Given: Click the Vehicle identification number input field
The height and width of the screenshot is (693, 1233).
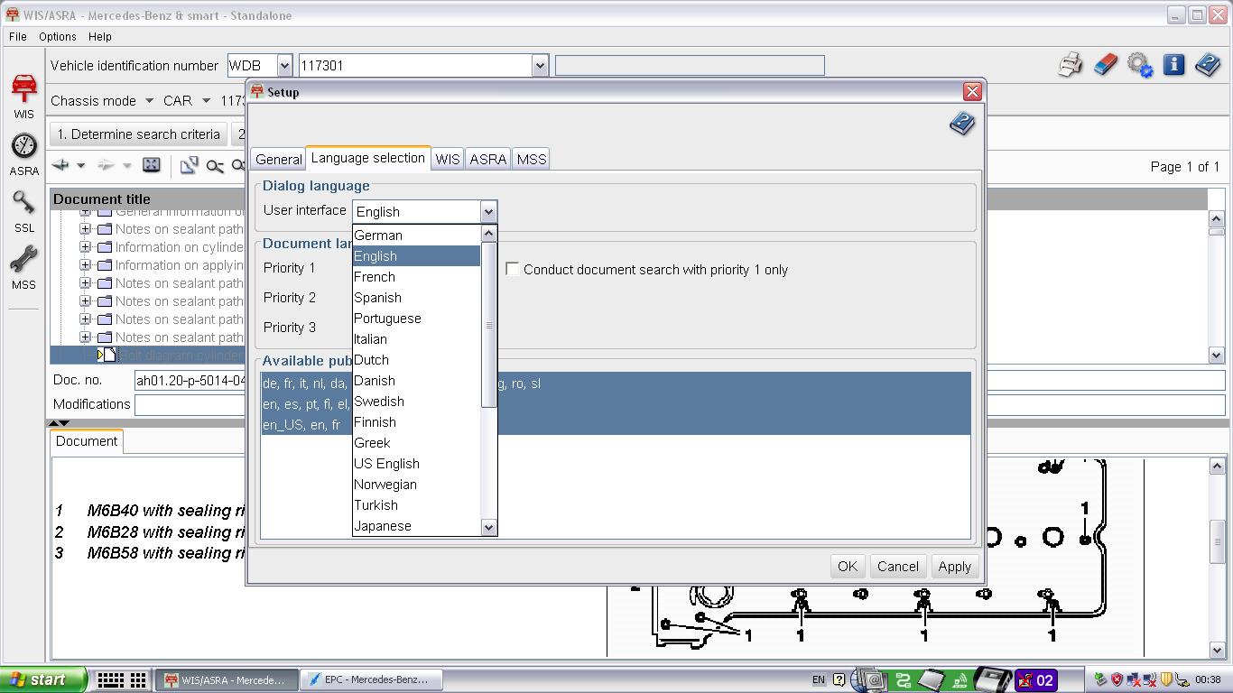Looking at the screenshot, I should (415, 65).
